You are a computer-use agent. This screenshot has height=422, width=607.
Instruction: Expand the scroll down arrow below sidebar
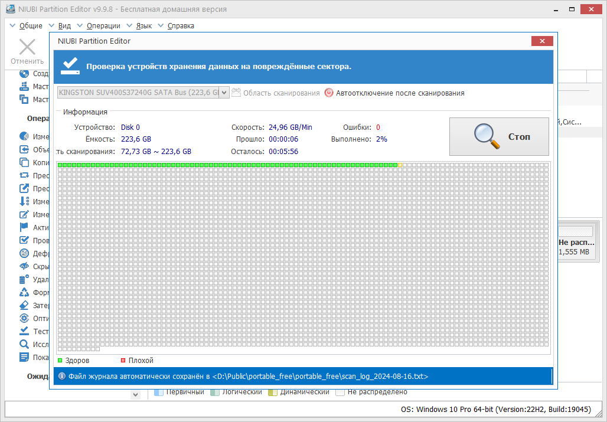tap(135, 395)
